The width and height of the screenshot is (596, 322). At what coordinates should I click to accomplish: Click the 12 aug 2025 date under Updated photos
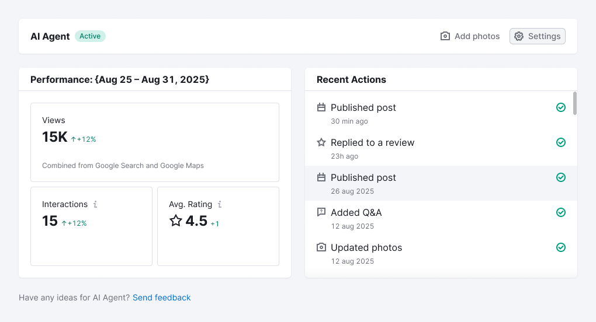[352, 261]
